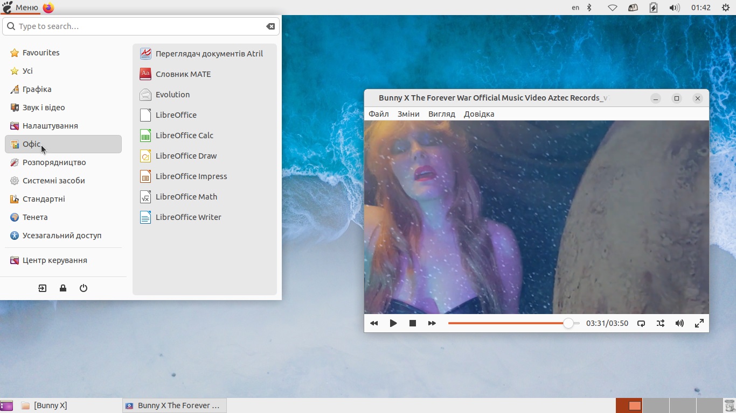Launch LibreOffice Impress

tap(205, 176)
